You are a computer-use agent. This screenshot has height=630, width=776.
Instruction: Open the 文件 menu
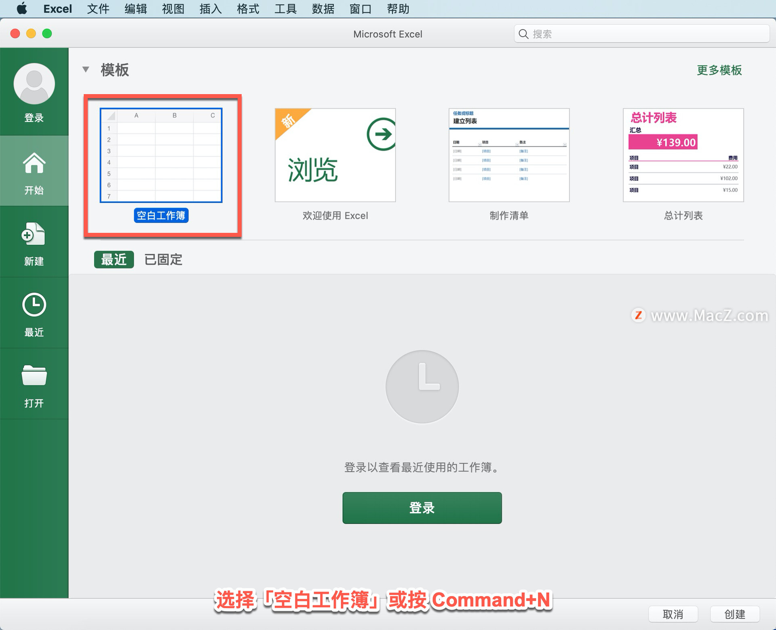[x=98, y=8]
